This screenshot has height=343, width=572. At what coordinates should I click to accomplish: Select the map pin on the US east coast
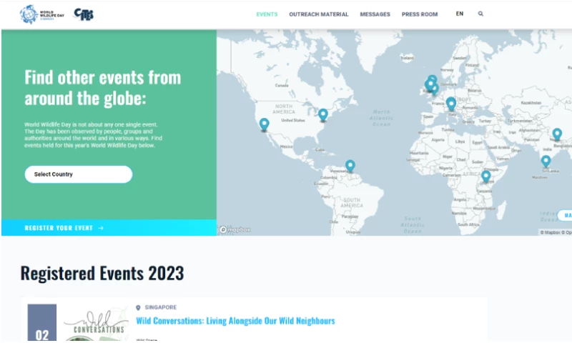pos(323,115)
